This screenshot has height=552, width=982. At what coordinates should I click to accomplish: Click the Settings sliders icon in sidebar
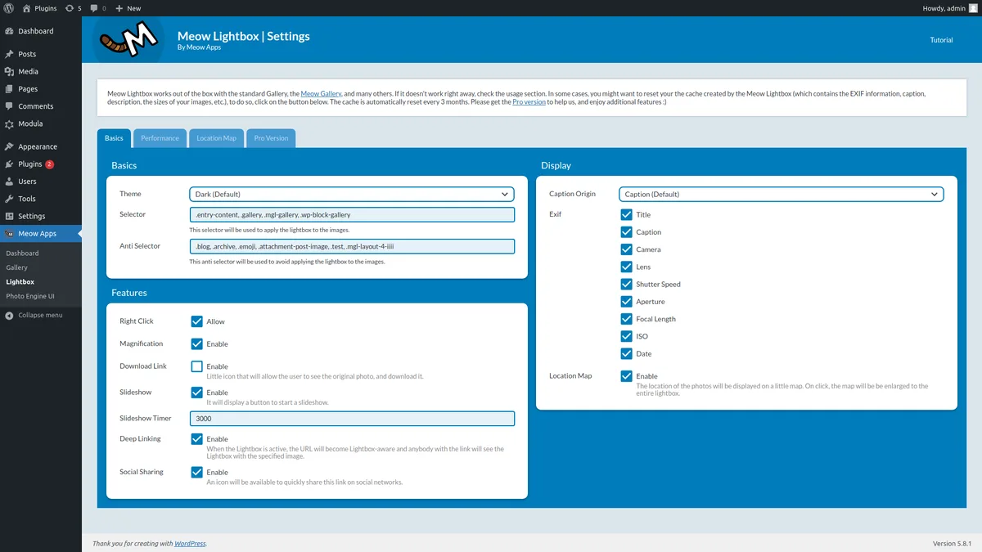tap(9, 217)
